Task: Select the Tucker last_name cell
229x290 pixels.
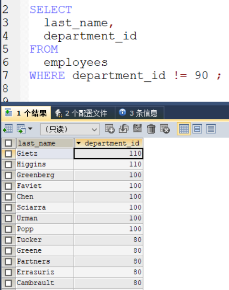Action: tap(45, 240)
